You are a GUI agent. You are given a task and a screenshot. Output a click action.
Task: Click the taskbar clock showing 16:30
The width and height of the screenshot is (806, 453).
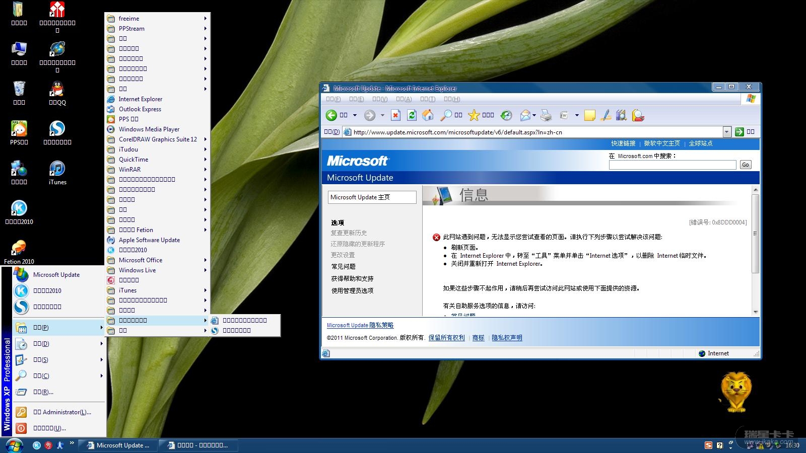(792, 445)
